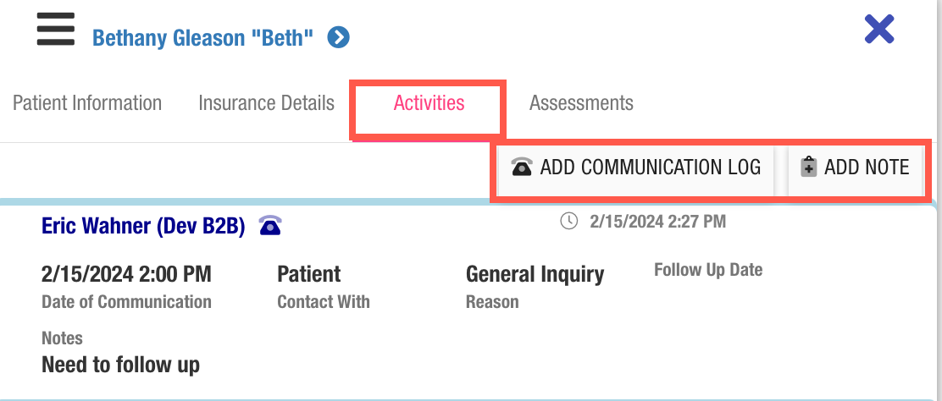This screenshot has height=401, width=942.
Task: Close the patient panel with the X
Action: pos(879,30)
